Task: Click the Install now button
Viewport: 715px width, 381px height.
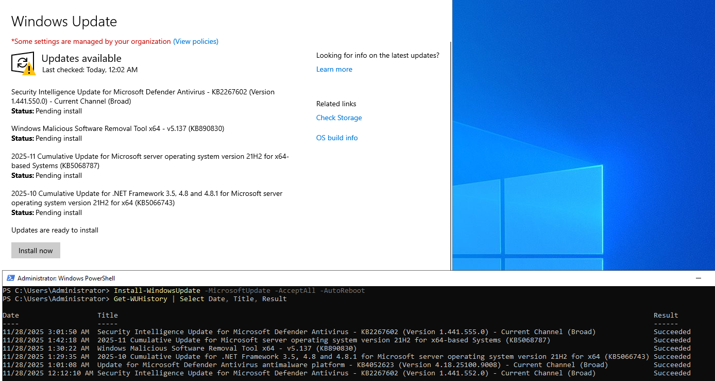Action: (x=36, y=251)
